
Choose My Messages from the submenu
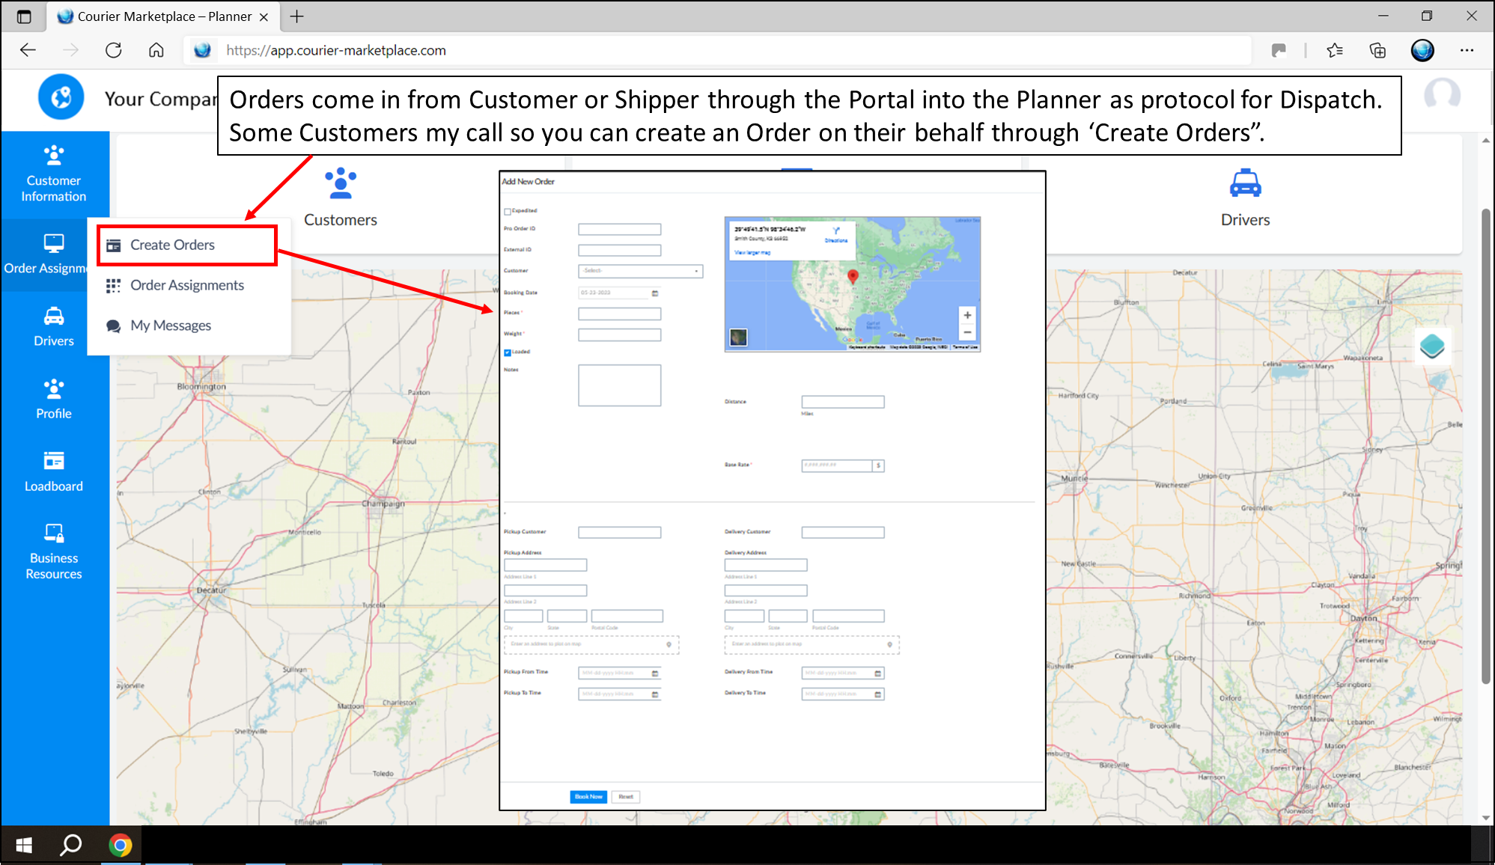[x=171, y=325]
